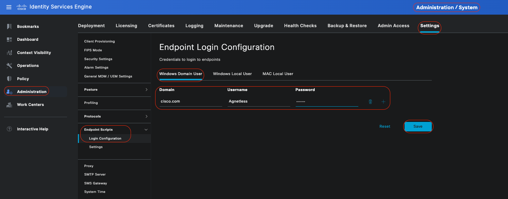Screen dimensions: 508x199
Task: Open the Deployment tab
Action: (x=91, y=26)
